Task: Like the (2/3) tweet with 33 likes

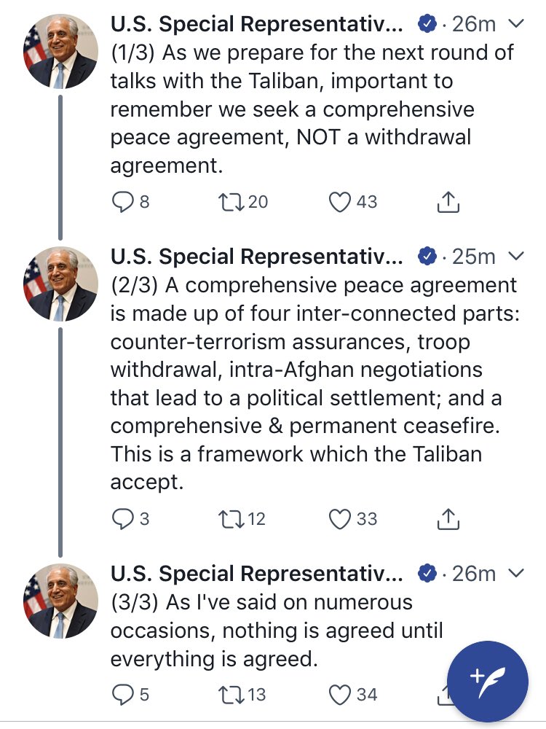Action: point(340,518)
